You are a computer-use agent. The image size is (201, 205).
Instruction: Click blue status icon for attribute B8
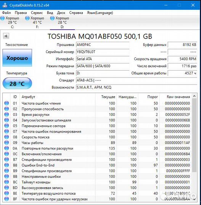pos(6,165)
